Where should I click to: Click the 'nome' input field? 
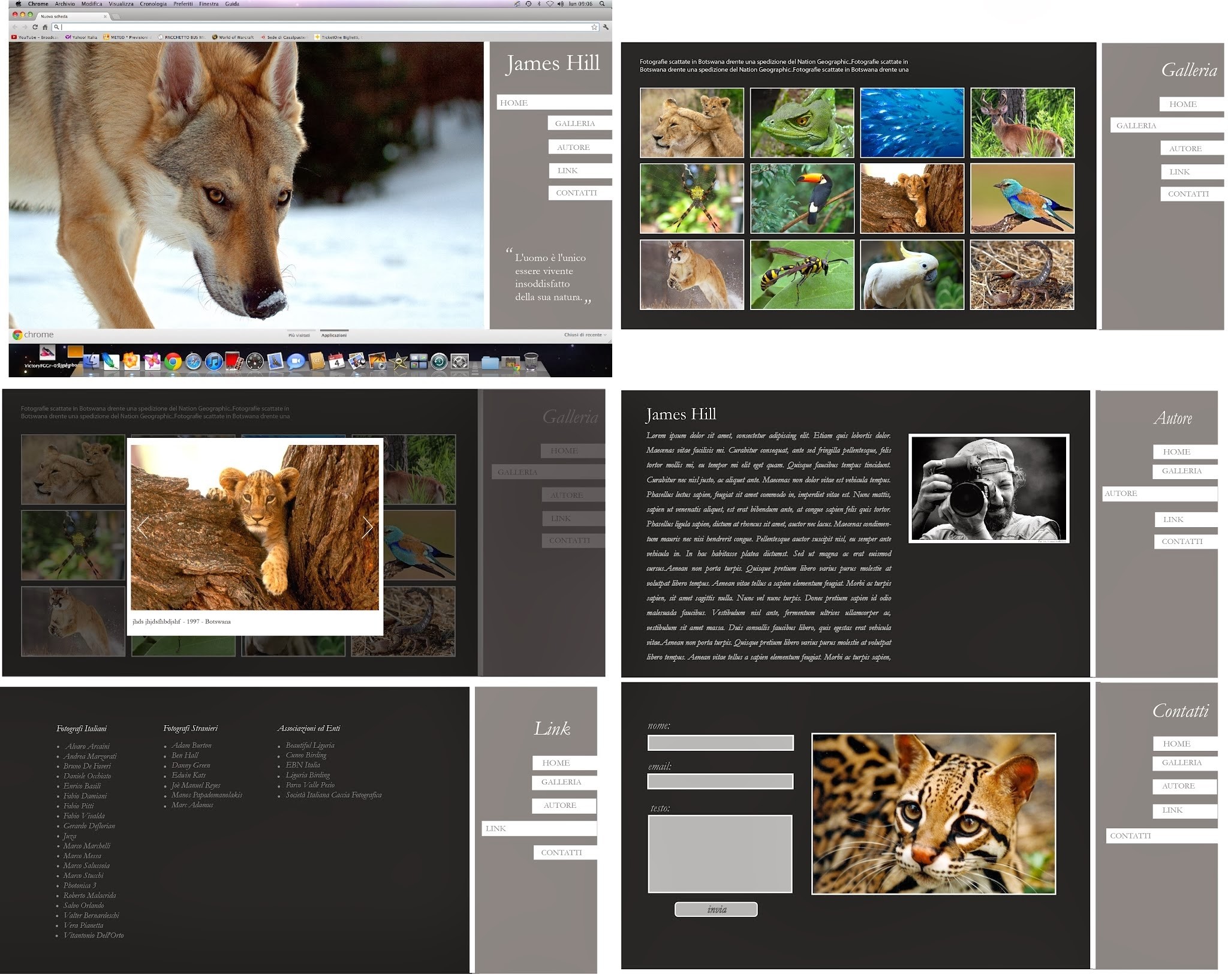tap(720, 743)
